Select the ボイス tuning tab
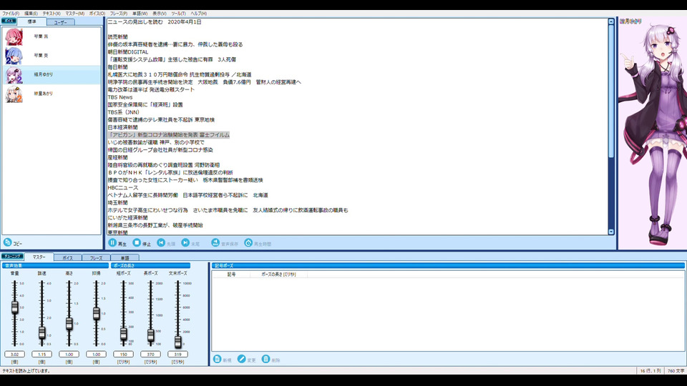This screenshot has width=687, height=386. [x=67, y=258]
